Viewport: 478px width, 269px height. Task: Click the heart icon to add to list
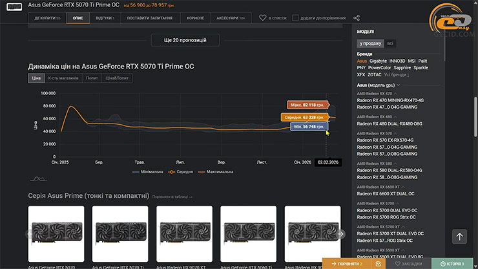point(263,18)
